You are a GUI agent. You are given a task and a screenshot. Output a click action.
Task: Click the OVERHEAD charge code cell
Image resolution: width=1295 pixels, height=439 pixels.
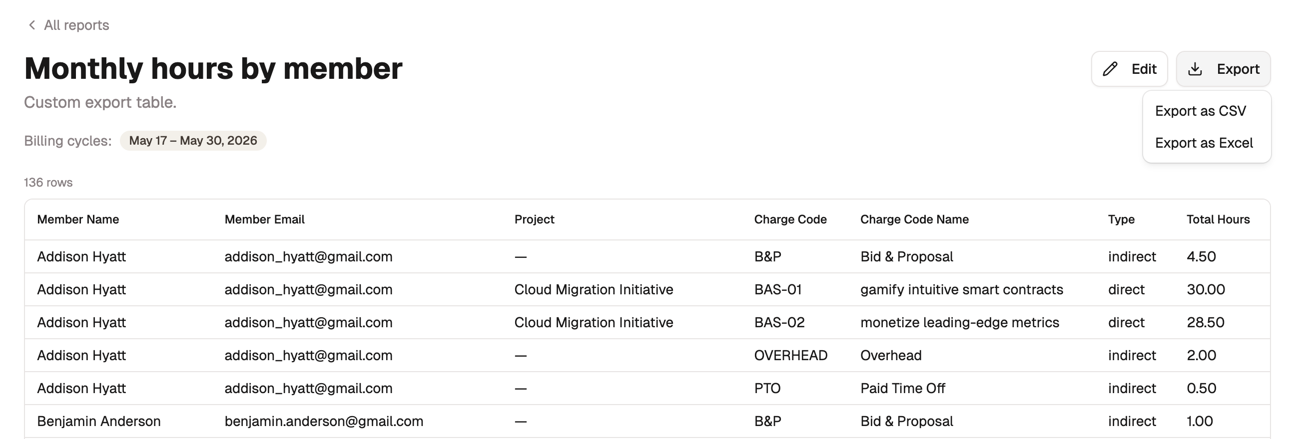pyautogui.click(x=791, y=355)
